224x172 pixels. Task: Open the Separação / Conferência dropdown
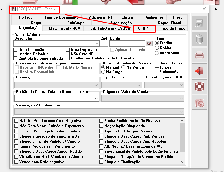182,112
